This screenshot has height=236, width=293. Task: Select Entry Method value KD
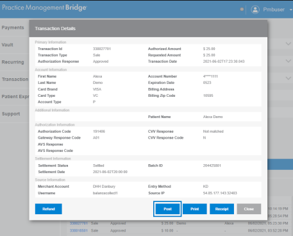click(206, 187)
